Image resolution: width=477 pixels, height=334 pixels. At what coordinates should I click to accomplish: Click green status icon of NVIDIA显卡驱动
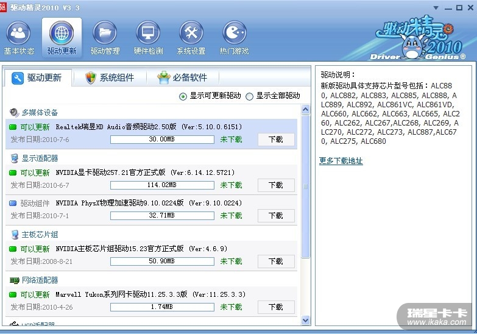13,172
